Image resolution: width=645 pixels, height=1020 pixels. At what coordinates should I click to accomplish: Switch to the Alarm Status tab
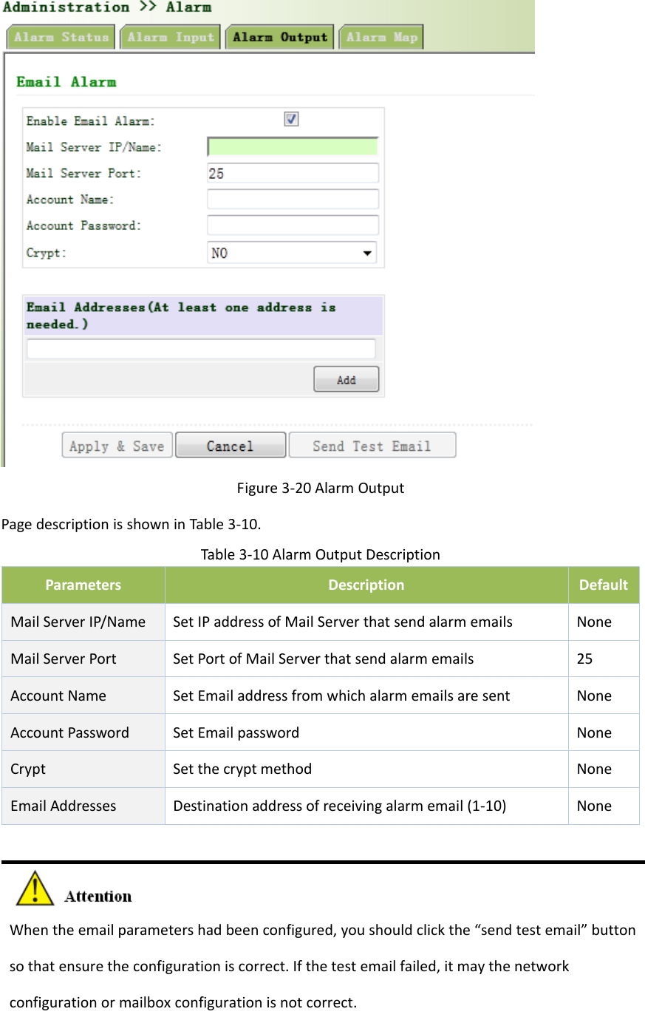[x=60, y=36]
